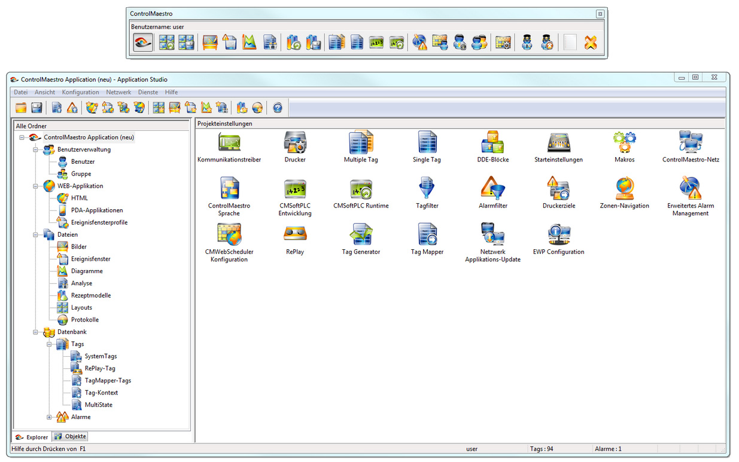Open Erweitertes Alarm Management
739x462 pixels.
[691, 188]
